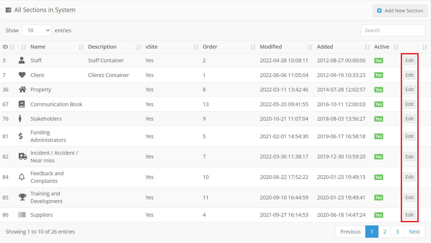Image resolution: width=431 pixels, height=243 pixels.
Task: Click the Incident ambulance icon
Action: (23, 157)
